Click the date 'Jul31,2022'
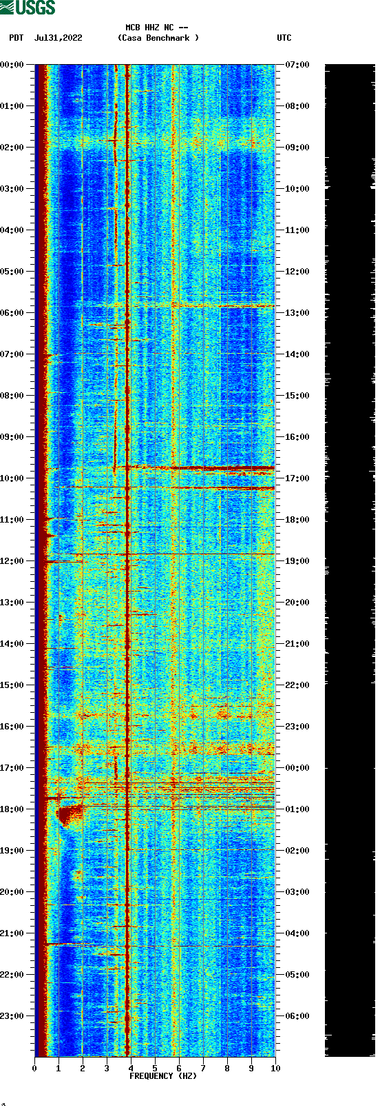The height and width of the screenshot is (1112, 380). click(58, 38)
